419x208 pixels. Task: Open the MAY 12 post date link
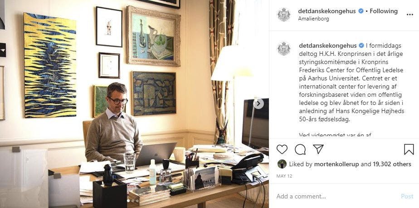tap(284, 176)
